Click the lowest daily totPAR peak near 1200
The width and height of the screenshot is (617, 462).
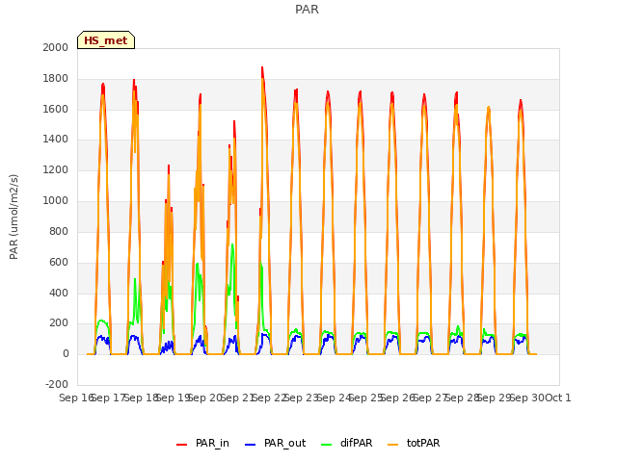[169, 175]
